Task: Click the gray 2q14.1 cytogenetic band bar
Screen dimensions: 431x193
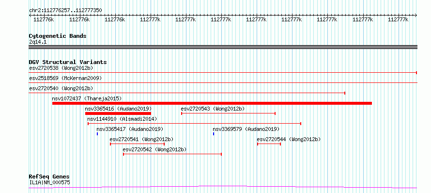Action: [x=223, y=47]
